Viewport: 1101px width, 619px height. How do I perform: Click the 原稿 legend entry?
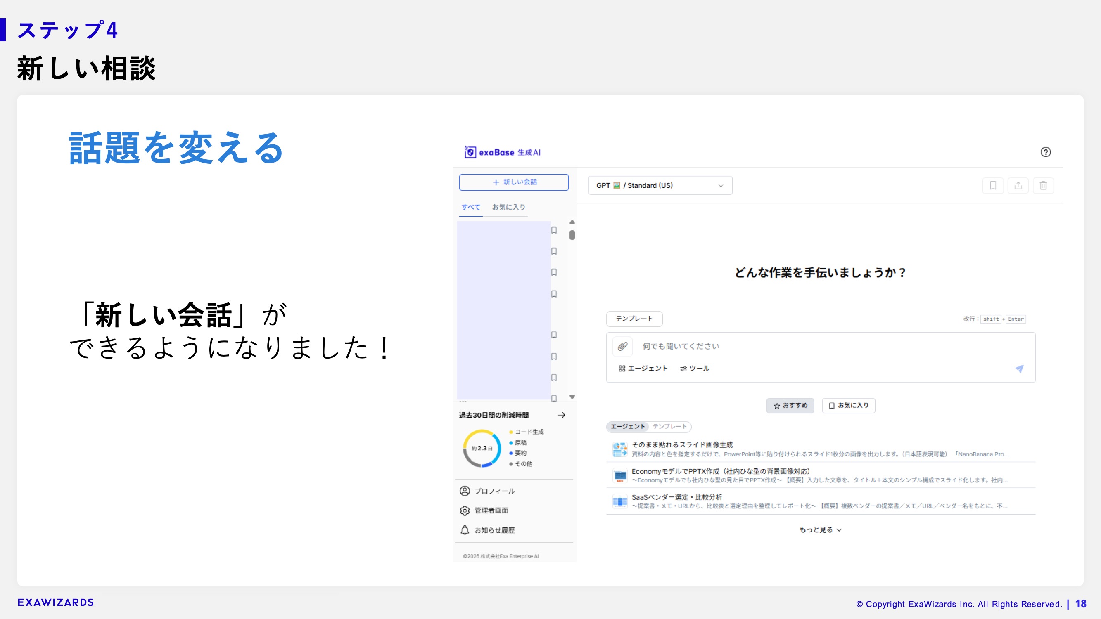point(518,442)
